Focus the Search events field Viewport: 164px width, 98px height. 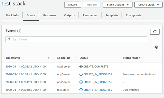click(x=76, y=40)
